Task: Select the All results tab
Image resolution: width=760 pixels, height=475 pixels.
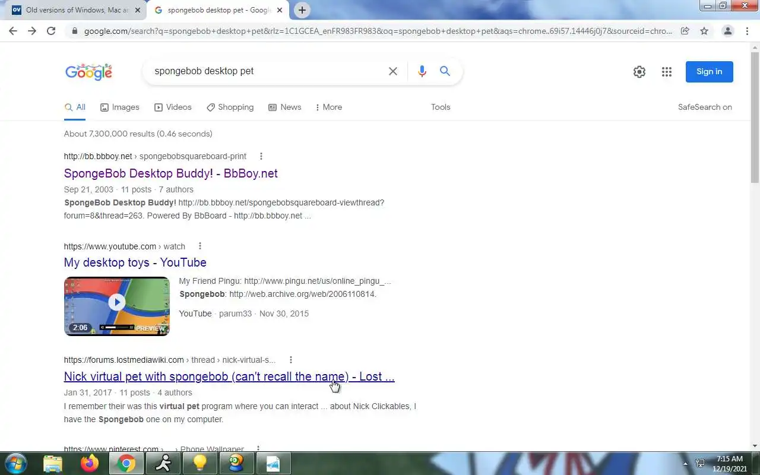Action: (x=75, y=107)
